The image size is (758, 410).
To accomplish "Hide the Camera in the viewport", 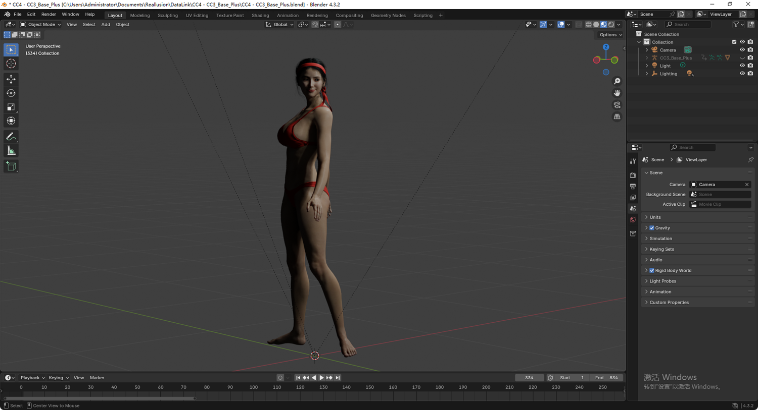I will 742,50.
